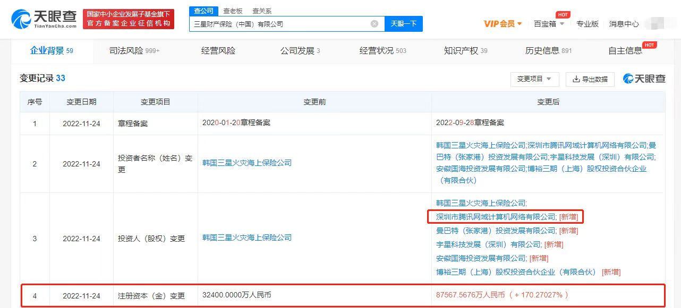Click the Tianyancha logo at top left
Screen dimensions: 681x308
tap(41, 18)
